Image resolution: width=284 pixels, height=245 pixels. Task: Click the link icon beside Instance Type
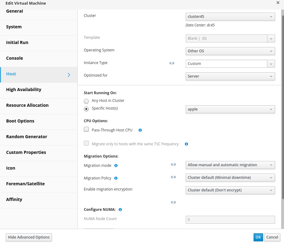coord(172,63)
